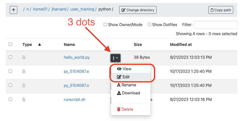
Task: Click the file icon beside hello_world.py
Action: point(24,57)
